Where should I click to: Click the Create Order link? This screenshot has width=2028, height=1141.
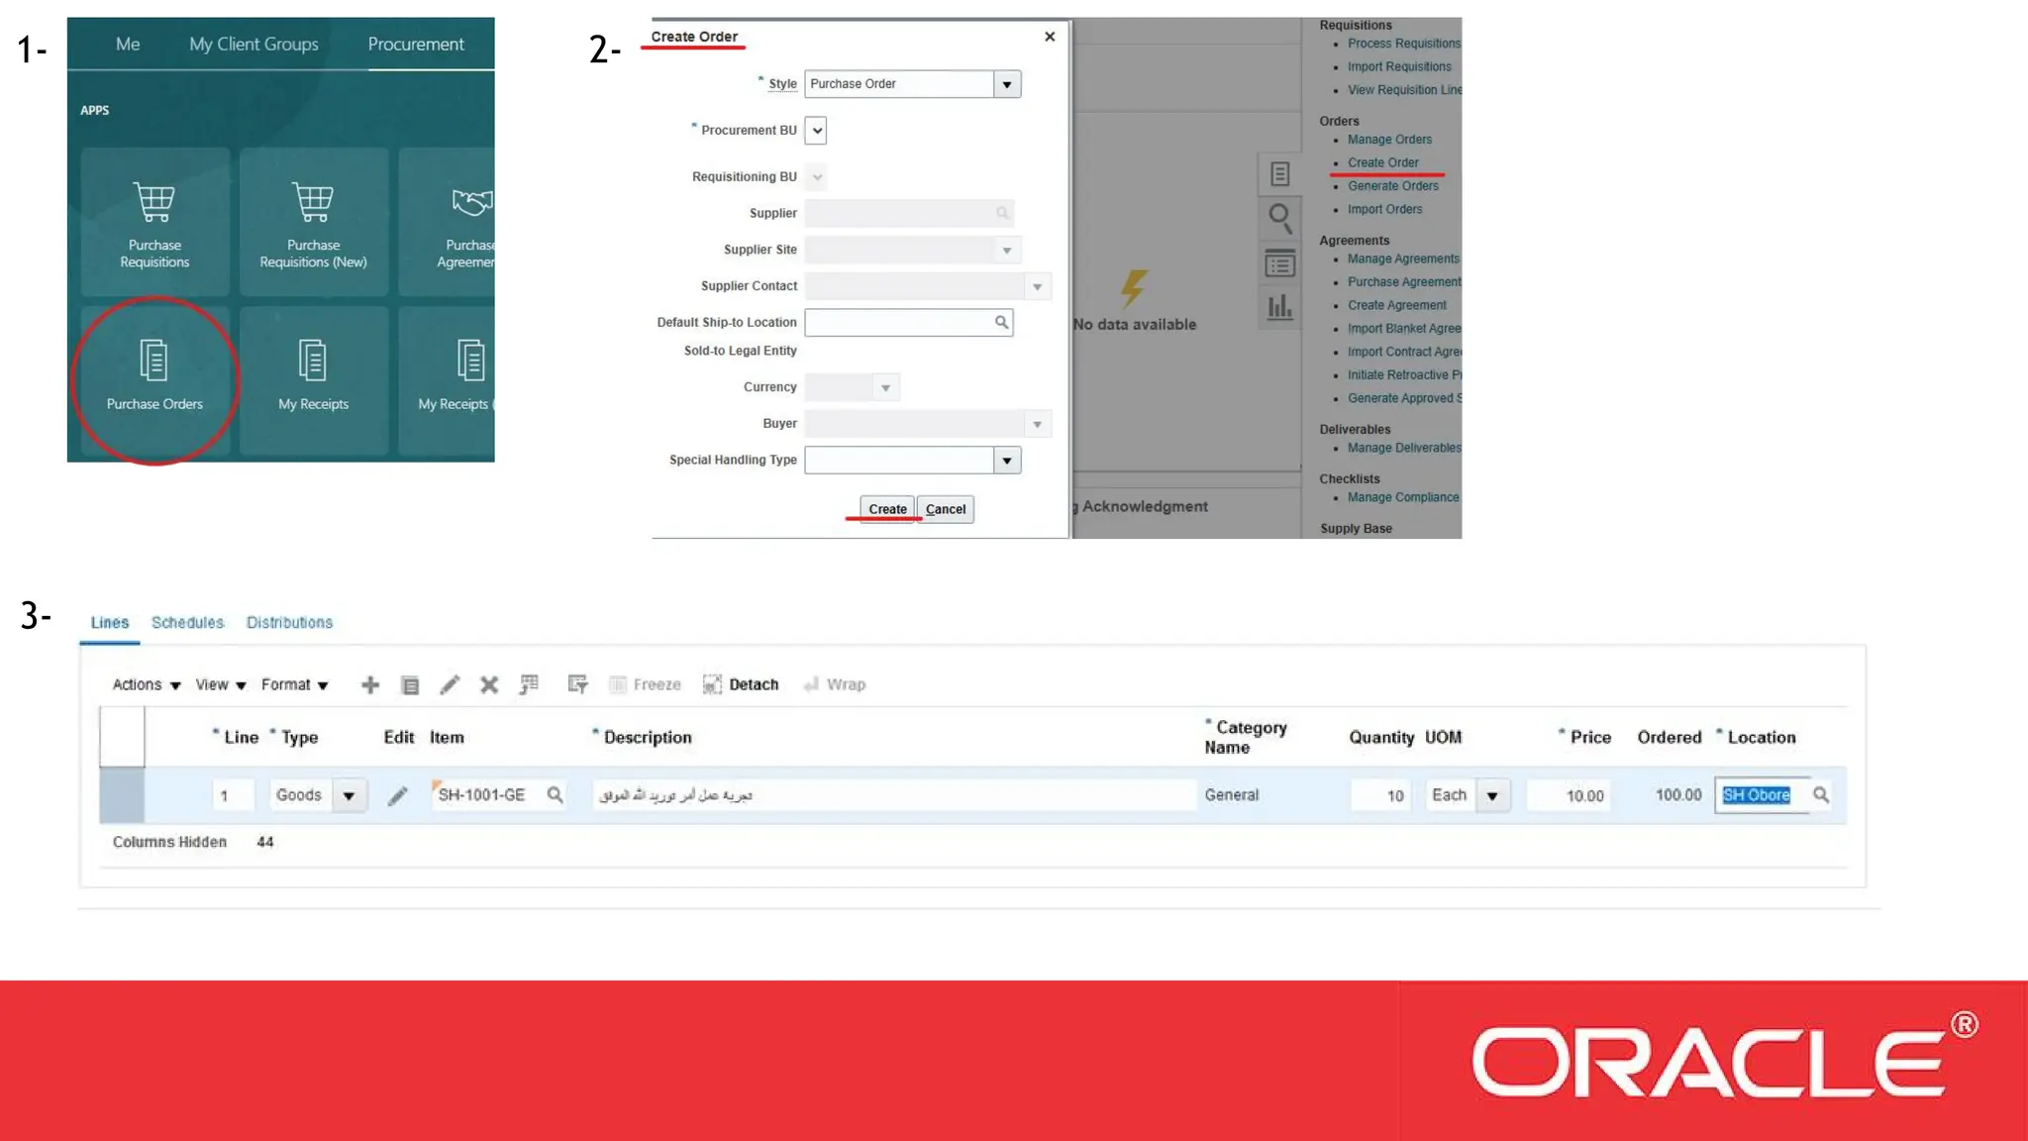(1382, 162)
